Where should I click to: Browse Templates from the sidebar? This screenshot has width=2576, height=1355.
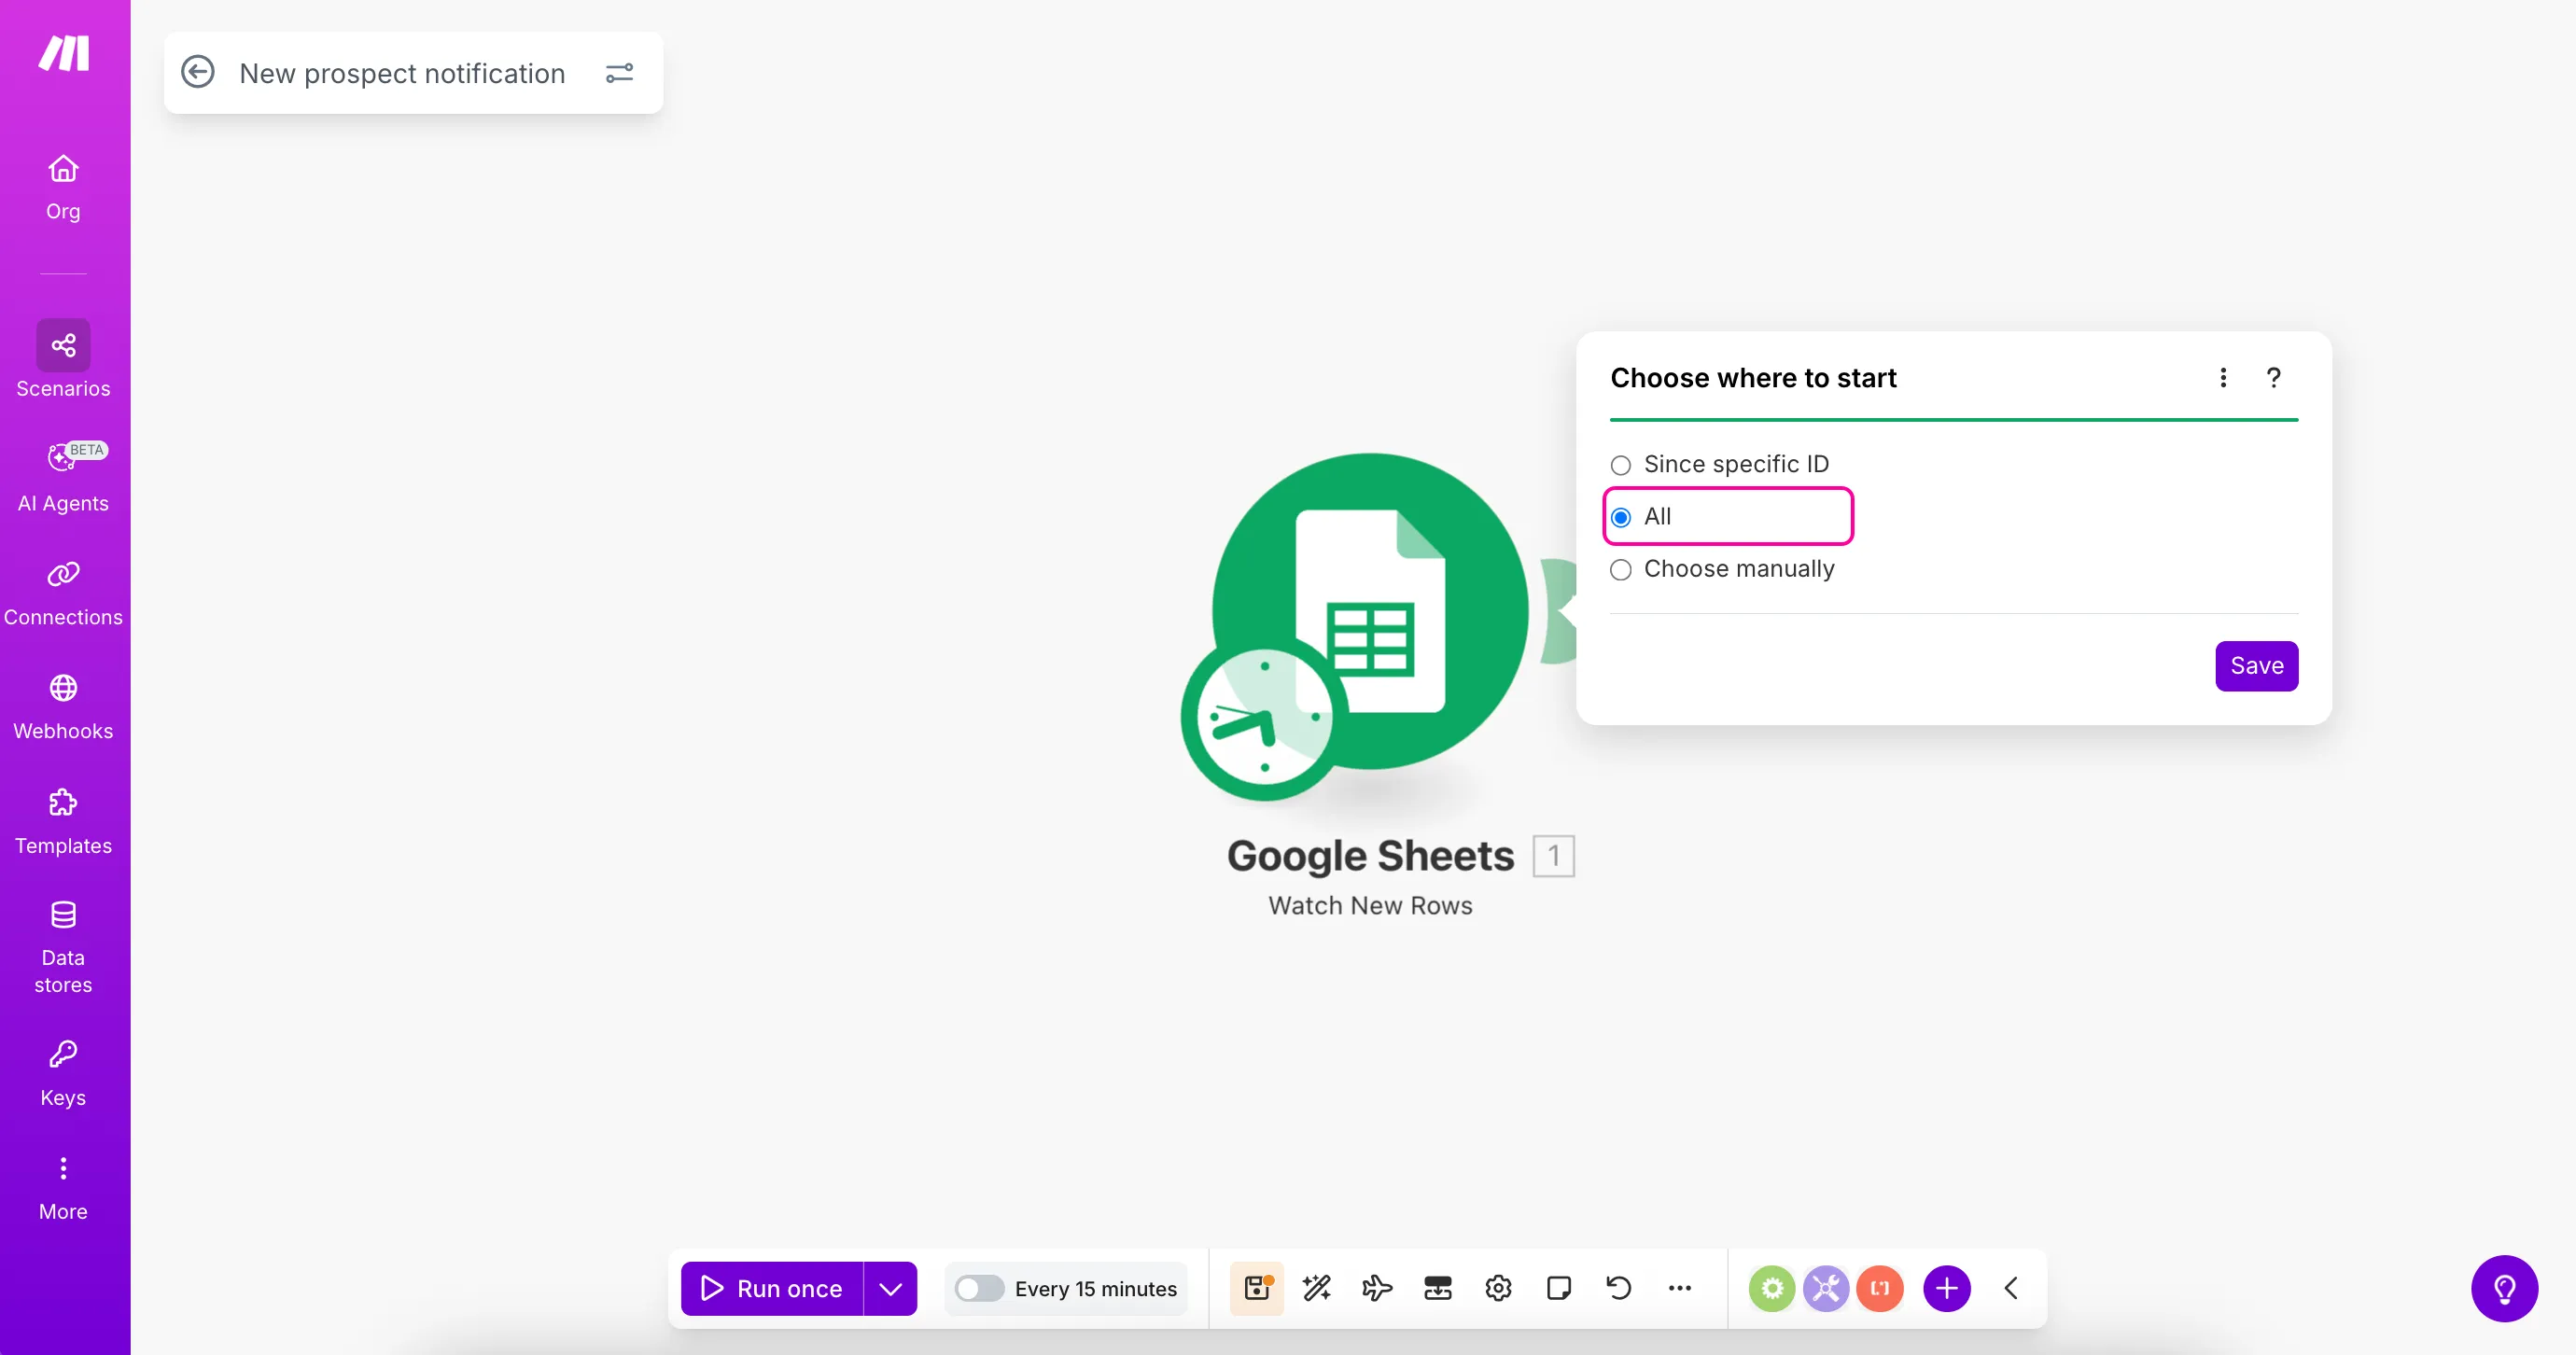coord(63,822)
